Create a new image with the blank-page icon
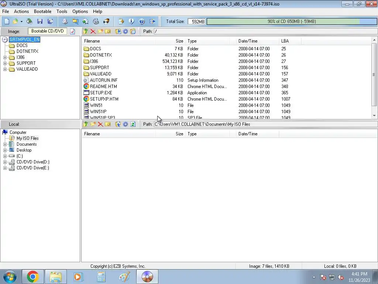Viewport: 378px width, 284px height. point(7,21)
